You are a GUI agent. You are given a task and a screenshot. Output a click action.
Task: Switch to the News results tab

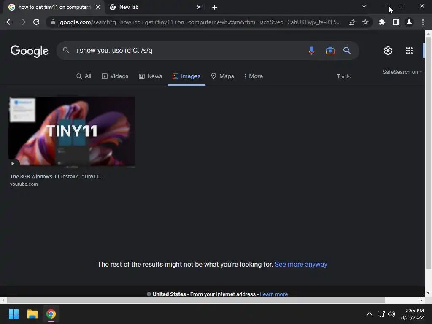click(x=150, y=76)
